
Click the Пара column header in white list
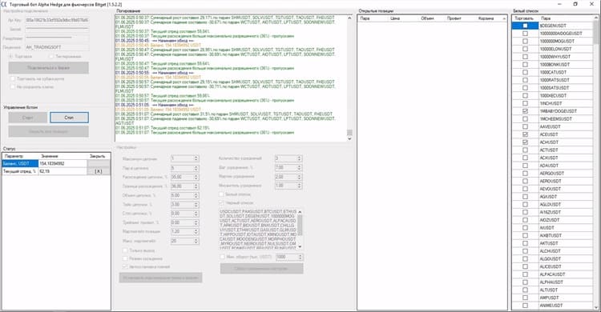point(566,18)
